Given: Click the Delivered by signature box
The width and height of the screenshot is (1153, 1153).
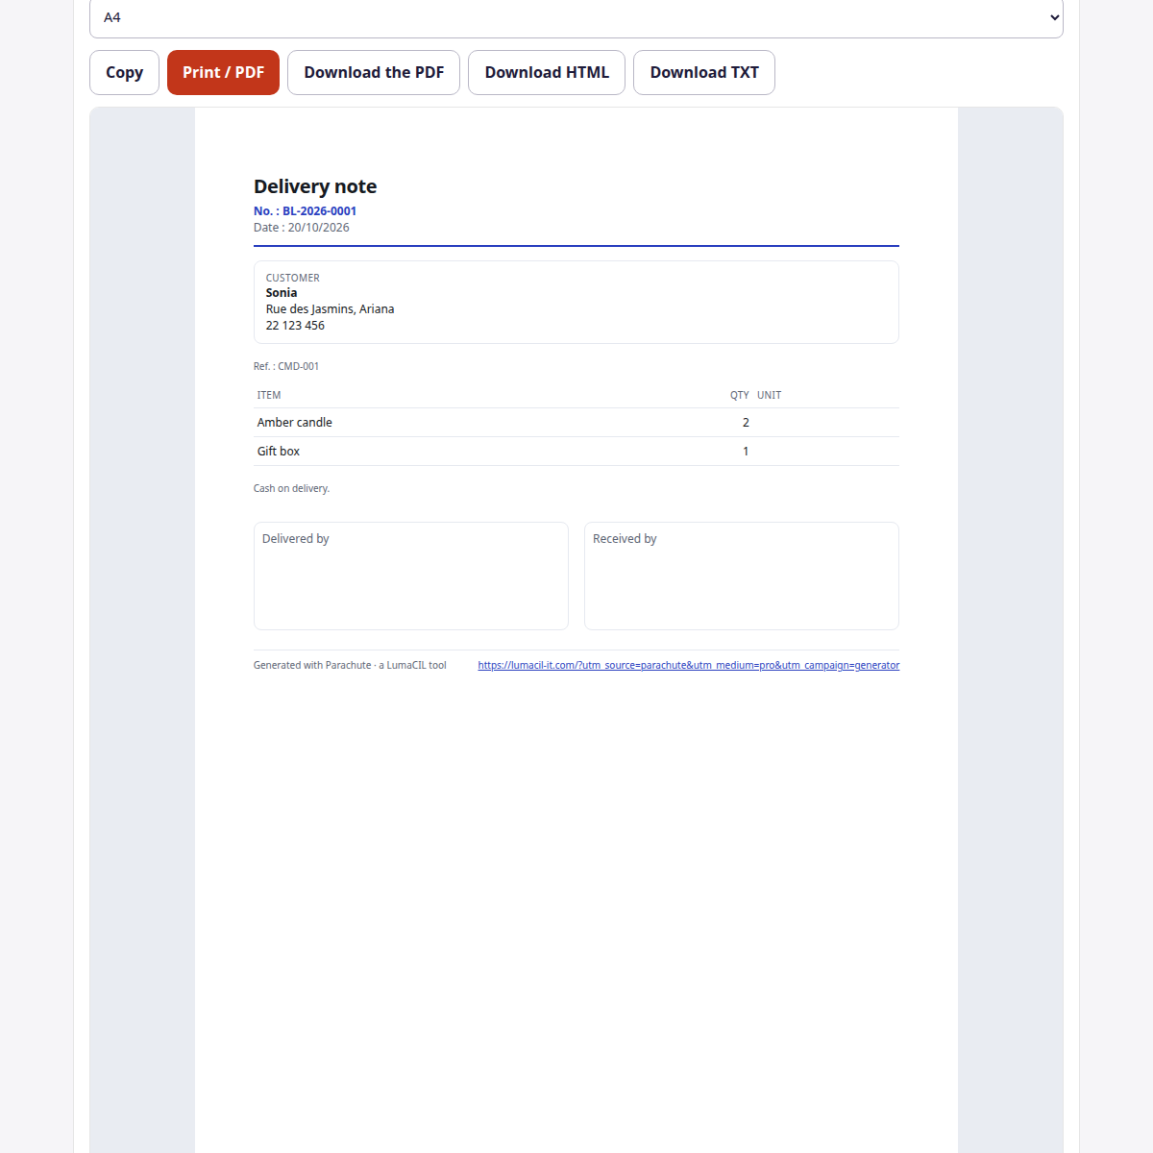Looking at the screenshot, I should (x=411, y=576).
